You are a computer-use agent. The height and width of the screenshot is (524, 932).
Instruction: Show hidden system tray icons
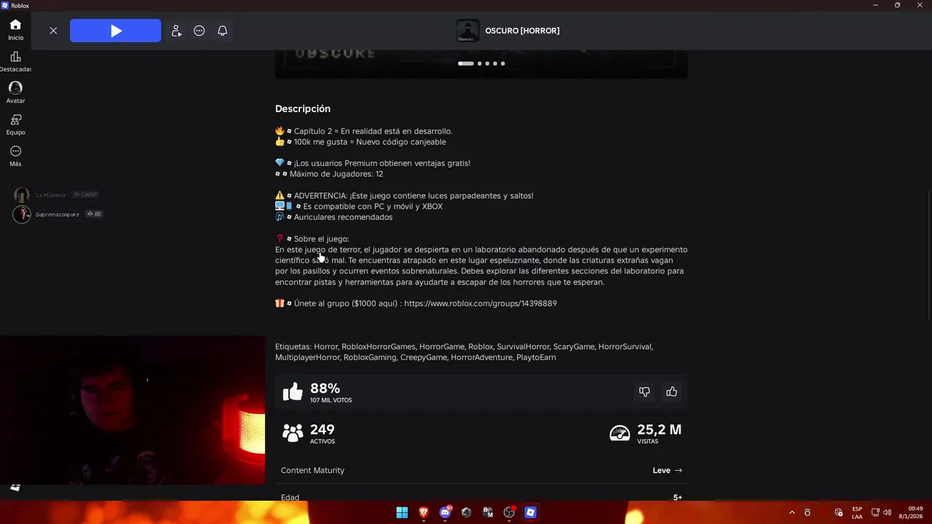coord(792,512)
